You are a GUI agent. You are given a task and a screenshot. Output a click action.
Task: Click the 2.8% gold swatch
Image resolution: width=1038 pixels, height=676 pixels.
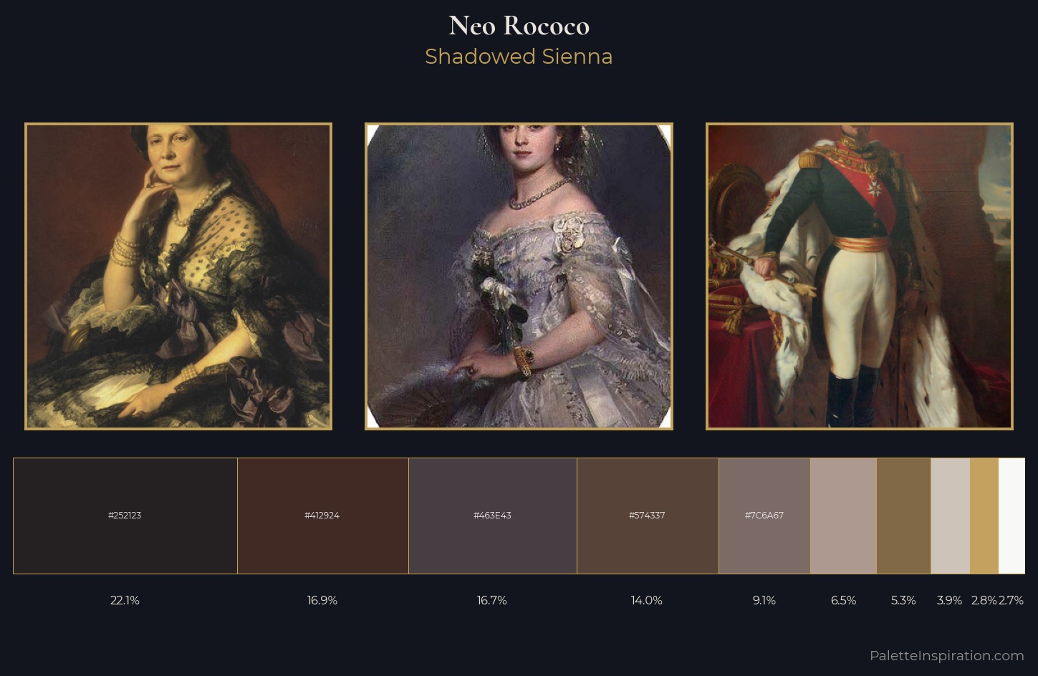click(984, 516)
